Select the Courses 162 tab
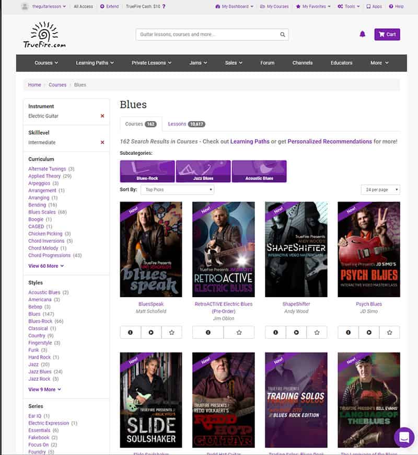This screenshot has height=455, width=418. pos(141,124)
